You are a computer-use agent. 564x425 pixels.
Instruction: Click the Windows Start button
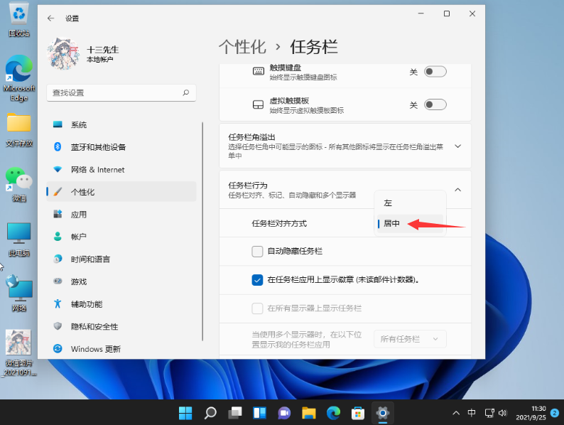point(185,412)
